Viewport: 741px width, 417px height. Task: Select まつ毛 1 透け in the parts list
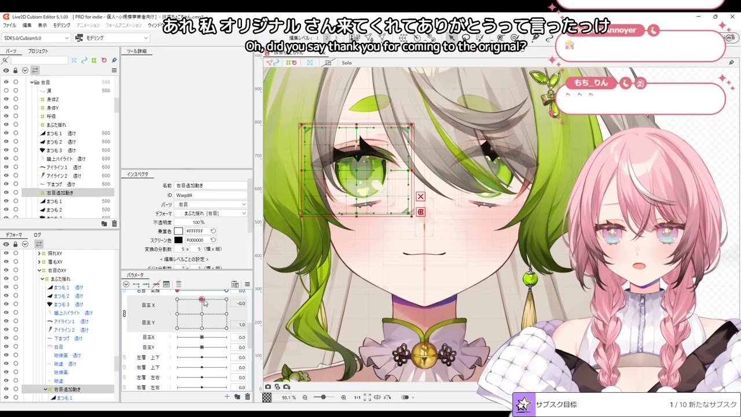click(61, 133)
